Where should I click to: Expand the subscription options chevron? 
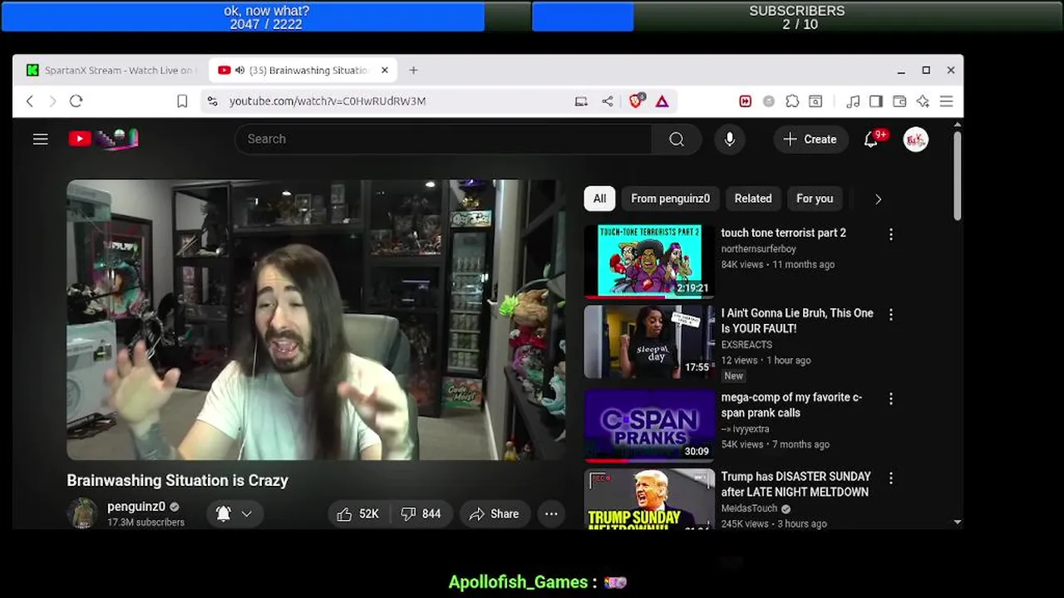(x=247, y=514)
